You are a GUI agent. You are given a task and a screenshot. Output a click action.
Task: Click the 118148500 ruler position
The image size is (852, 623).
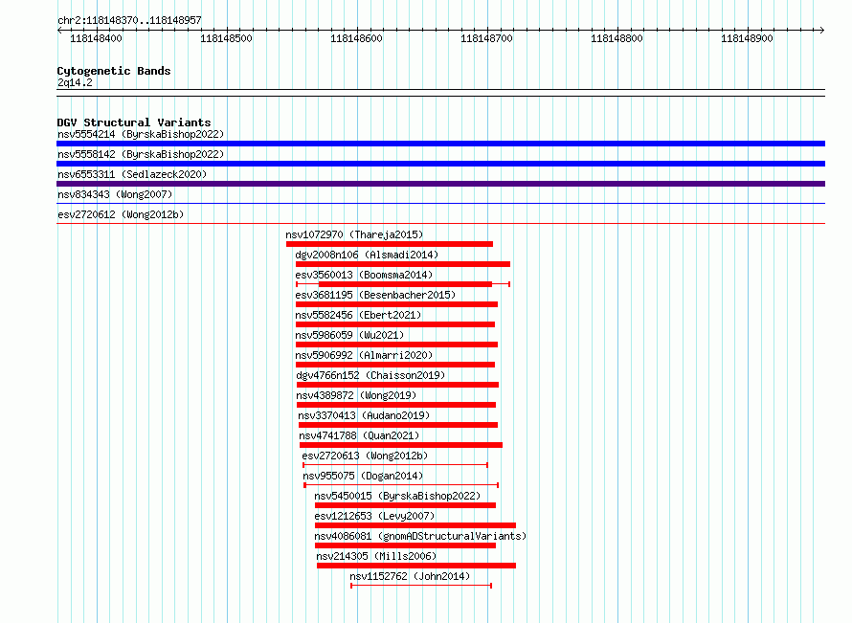click(226, 38)
